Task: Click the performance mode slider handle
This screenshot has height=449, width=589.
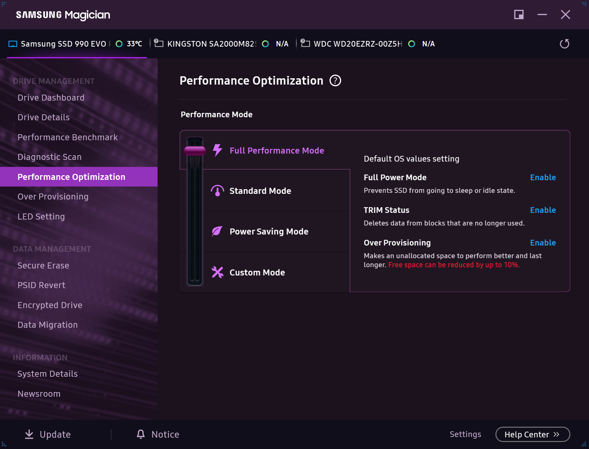Action: pyautogui.click(x=195, y=151)
